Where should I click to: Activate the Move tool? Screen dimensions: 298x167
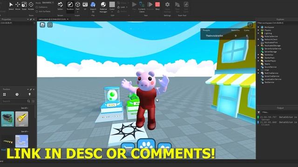pyautogui.click(x=18, y=6)
